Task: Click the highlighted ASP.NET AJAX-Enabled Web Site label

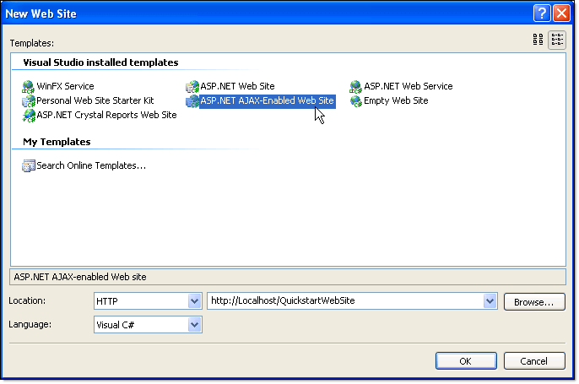Action: 268,100
